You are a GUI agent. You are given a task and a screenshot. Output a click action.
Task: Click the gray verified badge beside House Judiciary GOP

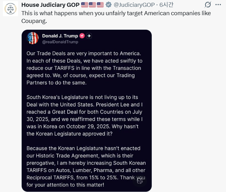pos(108,5)
